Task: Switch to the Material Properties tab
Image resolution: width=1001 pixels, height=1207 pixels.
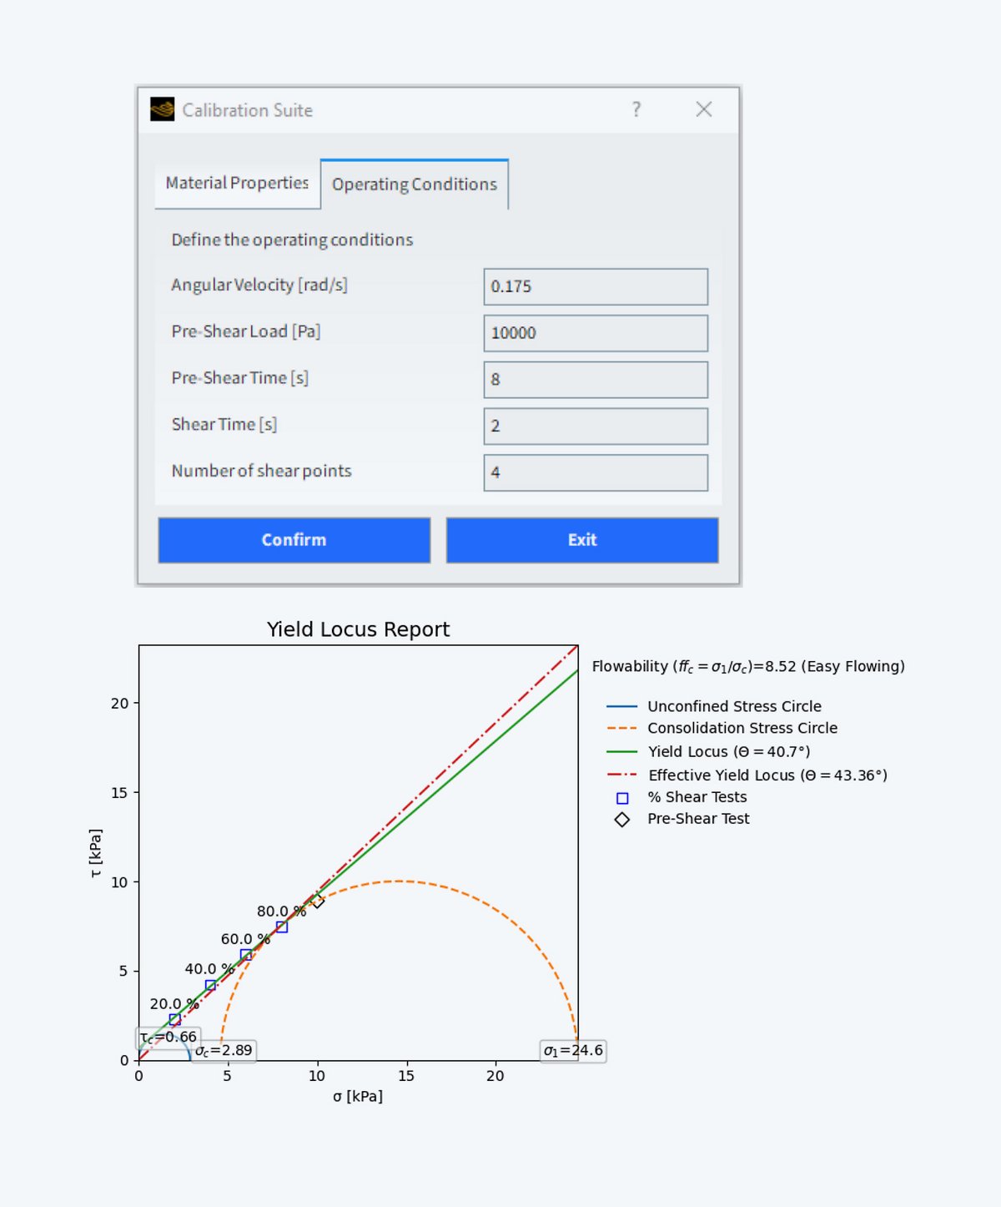Action: (x=236, y=183)
